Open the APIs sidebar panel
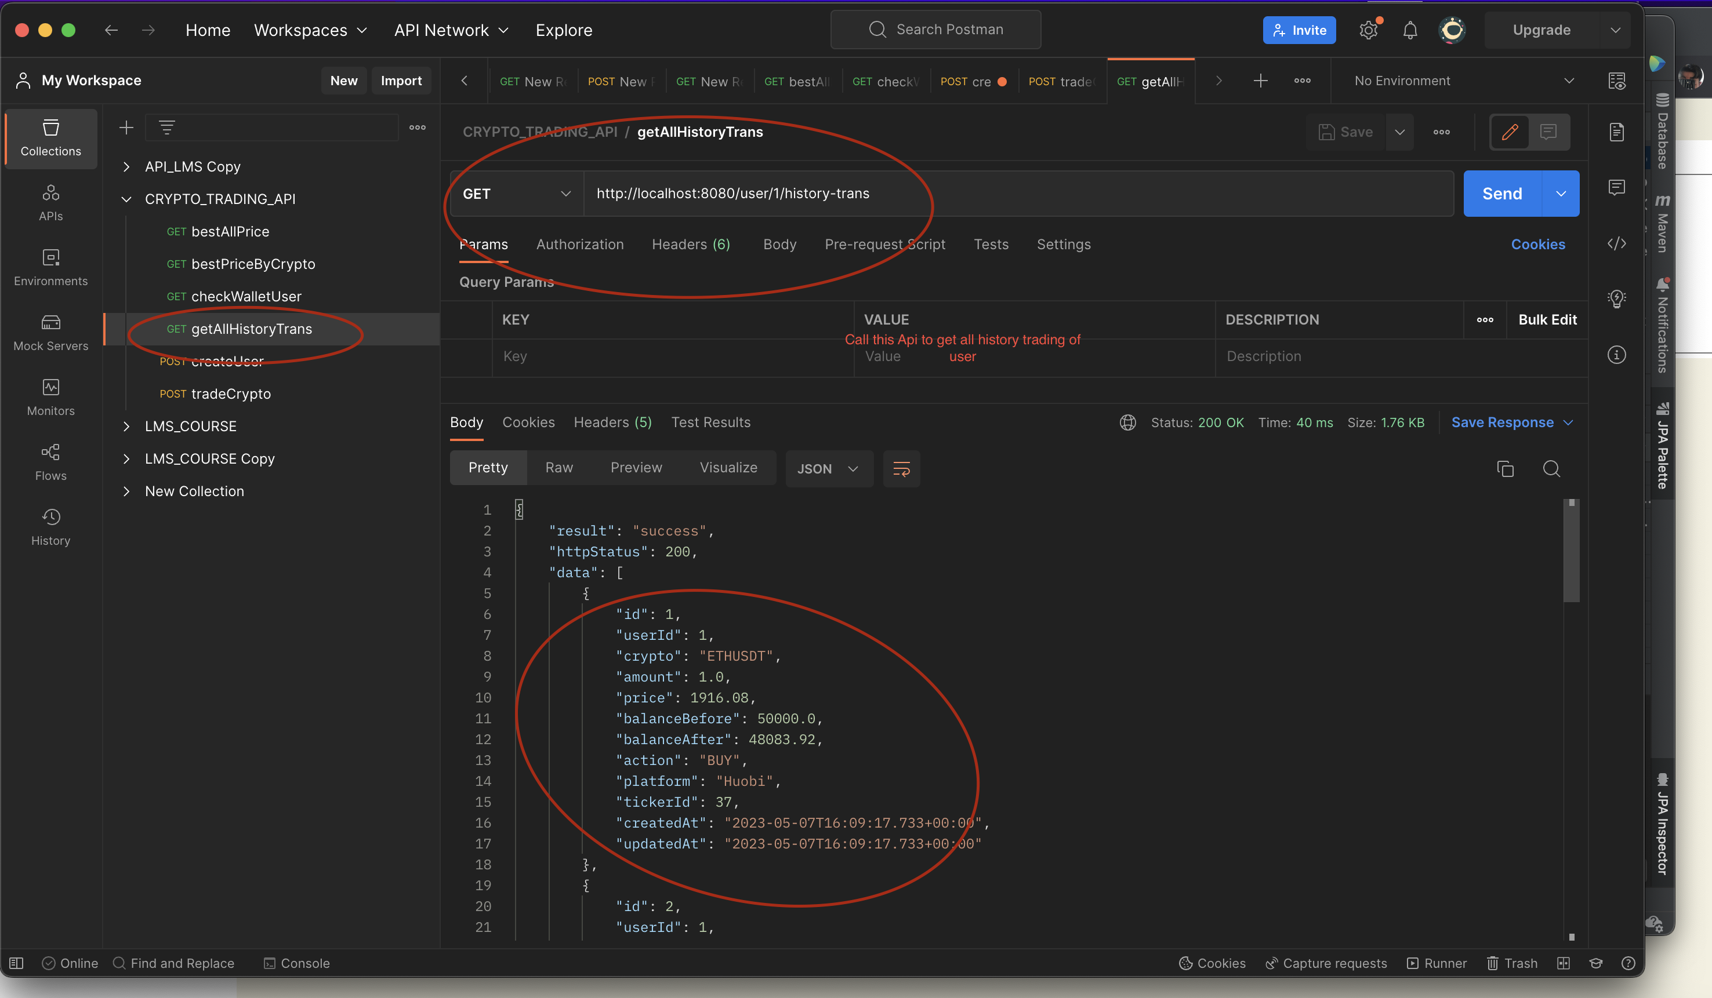The height and width of the screenshot is (998, 1712). tap(51, 203)
